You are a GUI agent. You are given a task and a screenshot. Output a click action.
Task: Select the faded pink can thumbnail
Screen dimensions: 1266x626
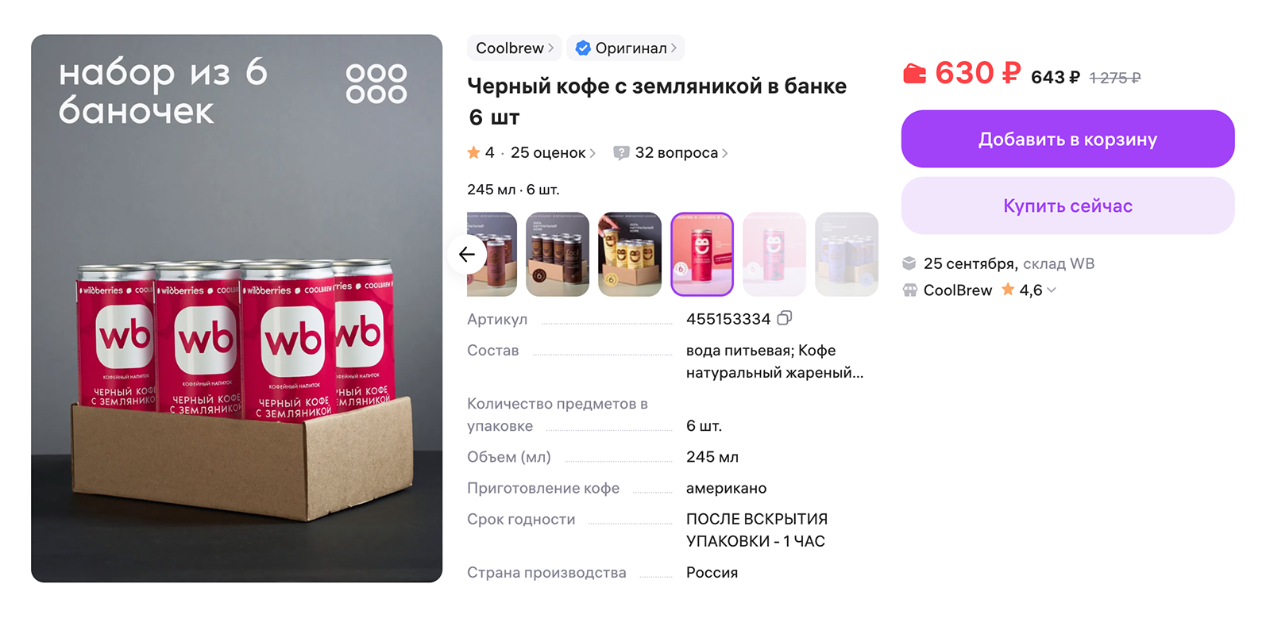click(x=774, y=254)
